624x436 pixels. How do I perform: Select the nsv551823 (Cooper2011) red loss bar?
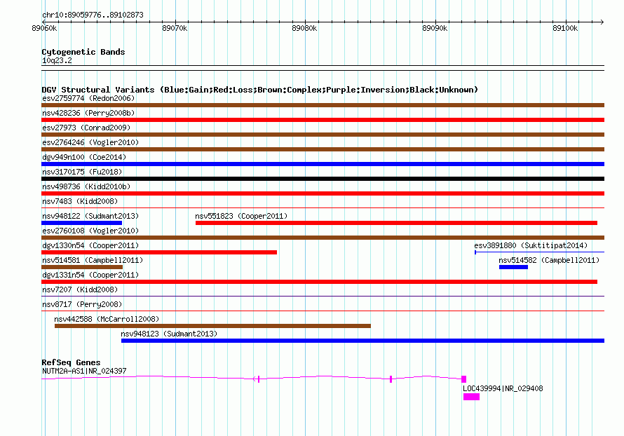coord(396,223)
